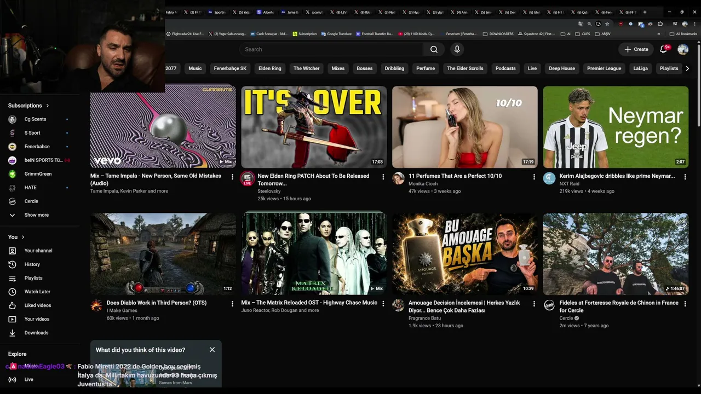Open Monika Cioch's channel avatar
The width and height of the screenshot is (701, 394).
[398, 178]
